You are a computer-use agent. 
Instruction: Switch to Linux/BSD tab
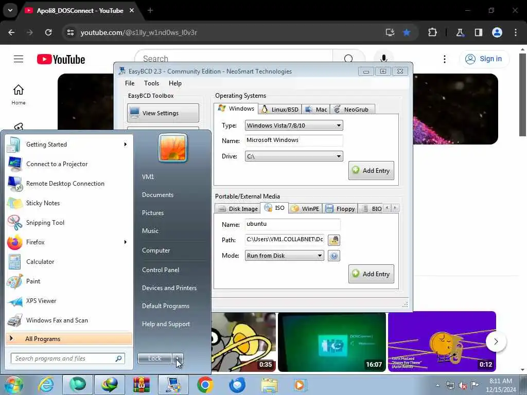(x=280, y=110)
